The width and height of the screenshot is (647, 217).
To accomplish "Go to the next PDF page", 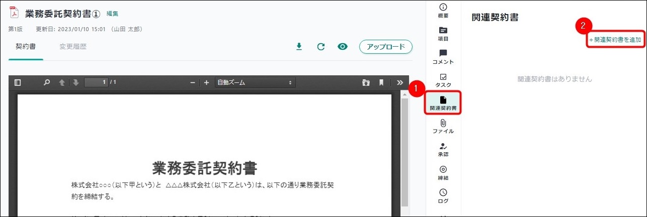I will pos(75,82).
